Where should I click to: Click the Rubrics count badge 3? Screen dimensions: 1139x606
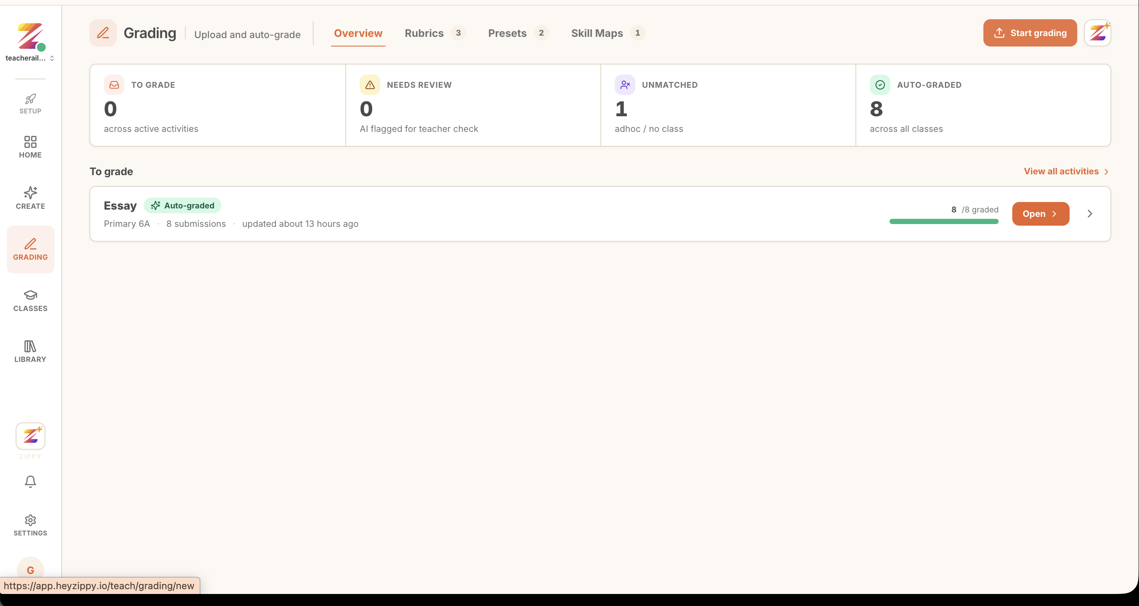(x=458, y=33)
